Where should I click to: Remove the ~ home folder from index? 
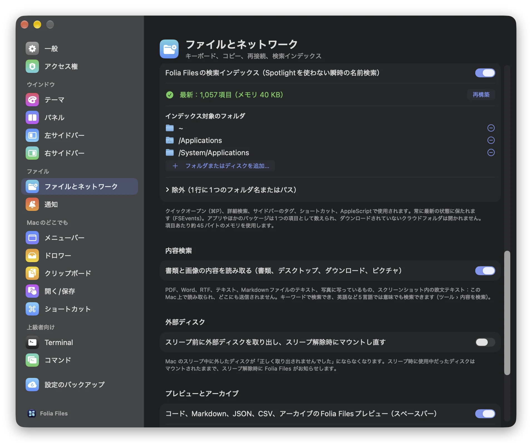(491, 128)
